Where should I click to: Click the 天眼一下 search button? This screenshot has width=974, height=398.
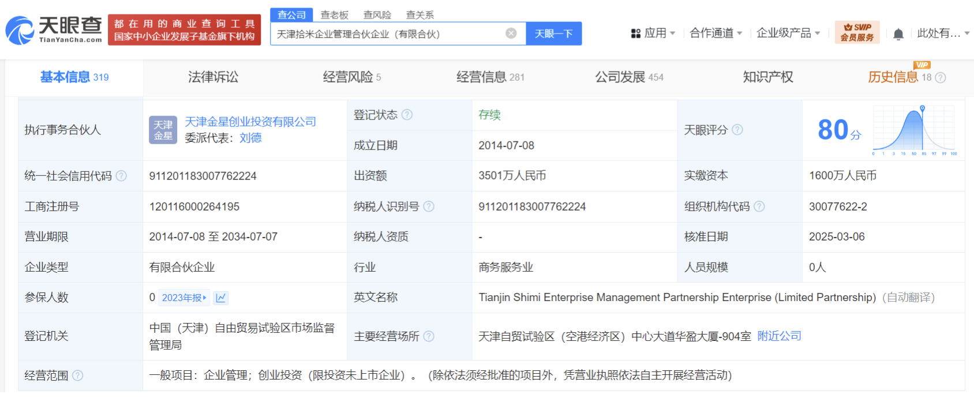(x=553, y=33)
